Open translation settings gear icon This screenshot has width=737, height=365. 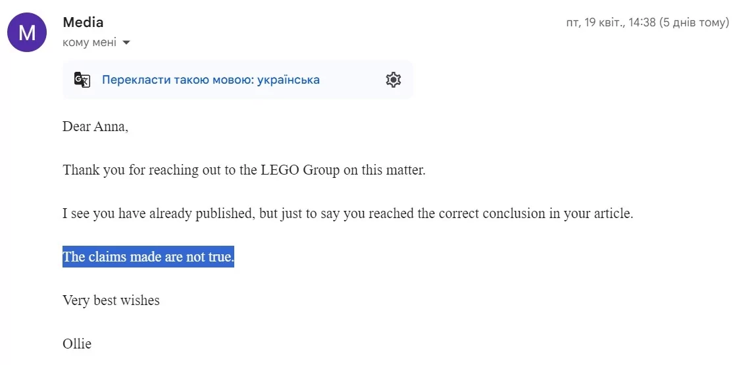point(393,80)
